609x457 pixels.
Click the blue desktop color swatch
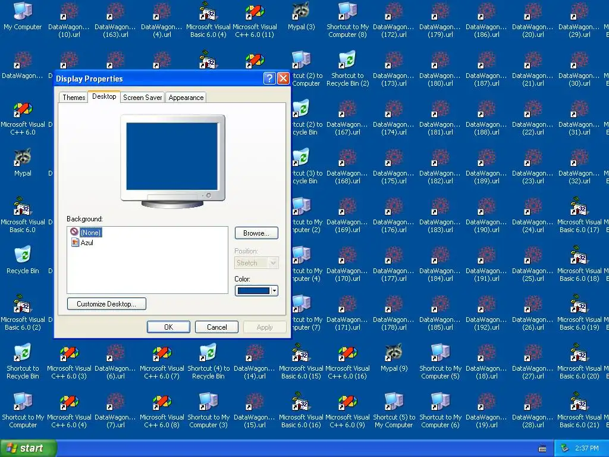[253, 290]
